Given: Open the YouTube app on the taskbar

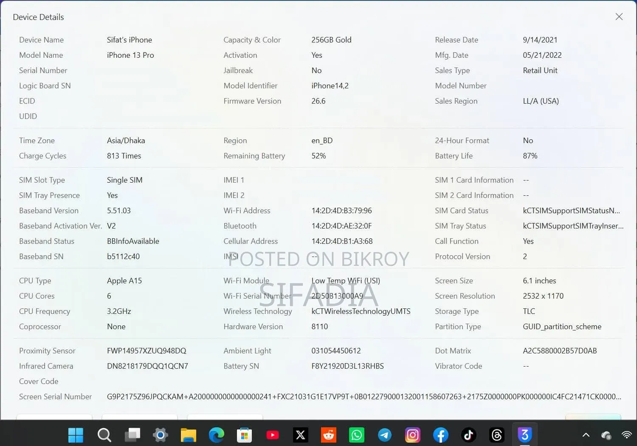Looking at the screenshot, I should click(273, 435).
